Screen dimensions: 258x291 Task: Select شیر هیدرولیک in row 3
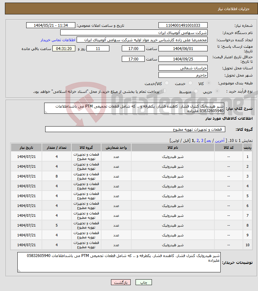[x=173, y=177]
